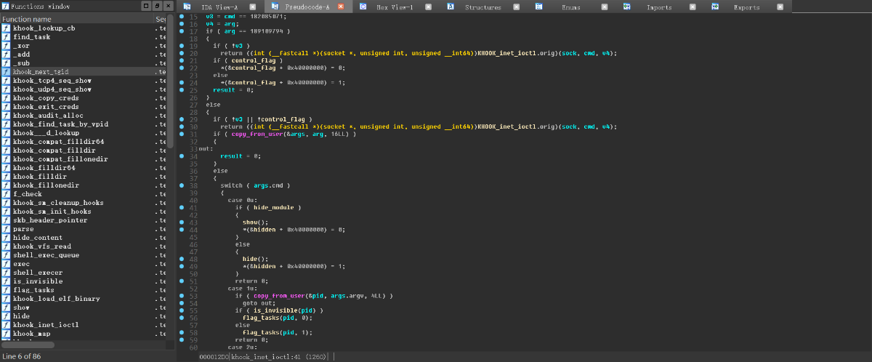
Task: Select khook_next_tgid function row
Action: (84, 72)
